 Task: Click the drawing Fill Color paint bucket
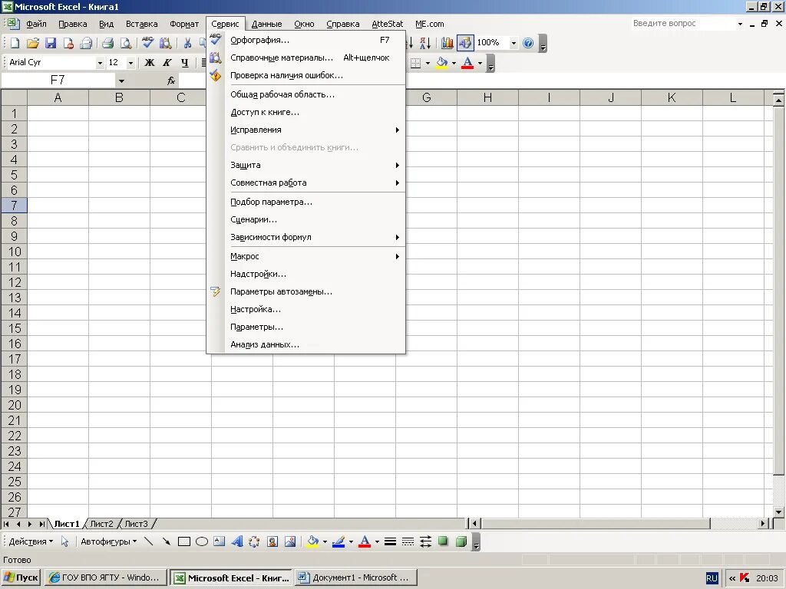pos(313,541)
